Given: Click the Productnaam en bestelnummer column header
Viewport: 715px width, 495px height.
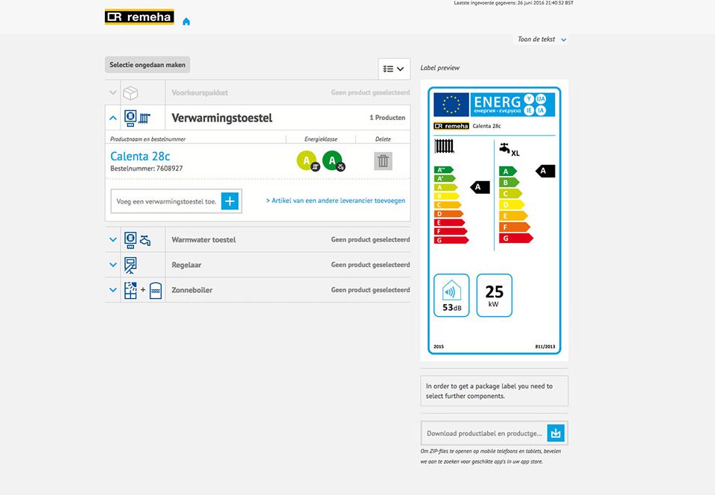Looking at the screenshot, I should (x=147, y=139).
